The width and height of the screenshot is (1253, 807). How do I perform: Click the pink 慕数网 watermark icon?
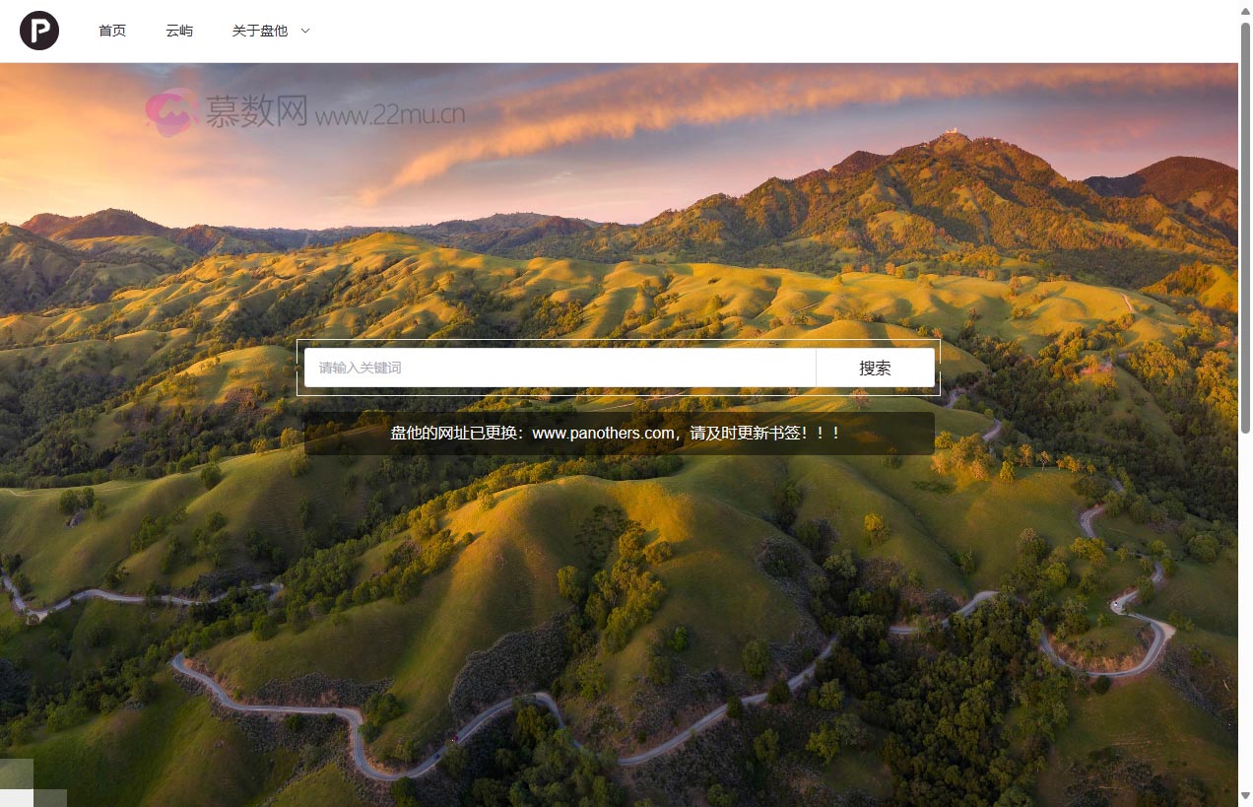pos(171,112)
